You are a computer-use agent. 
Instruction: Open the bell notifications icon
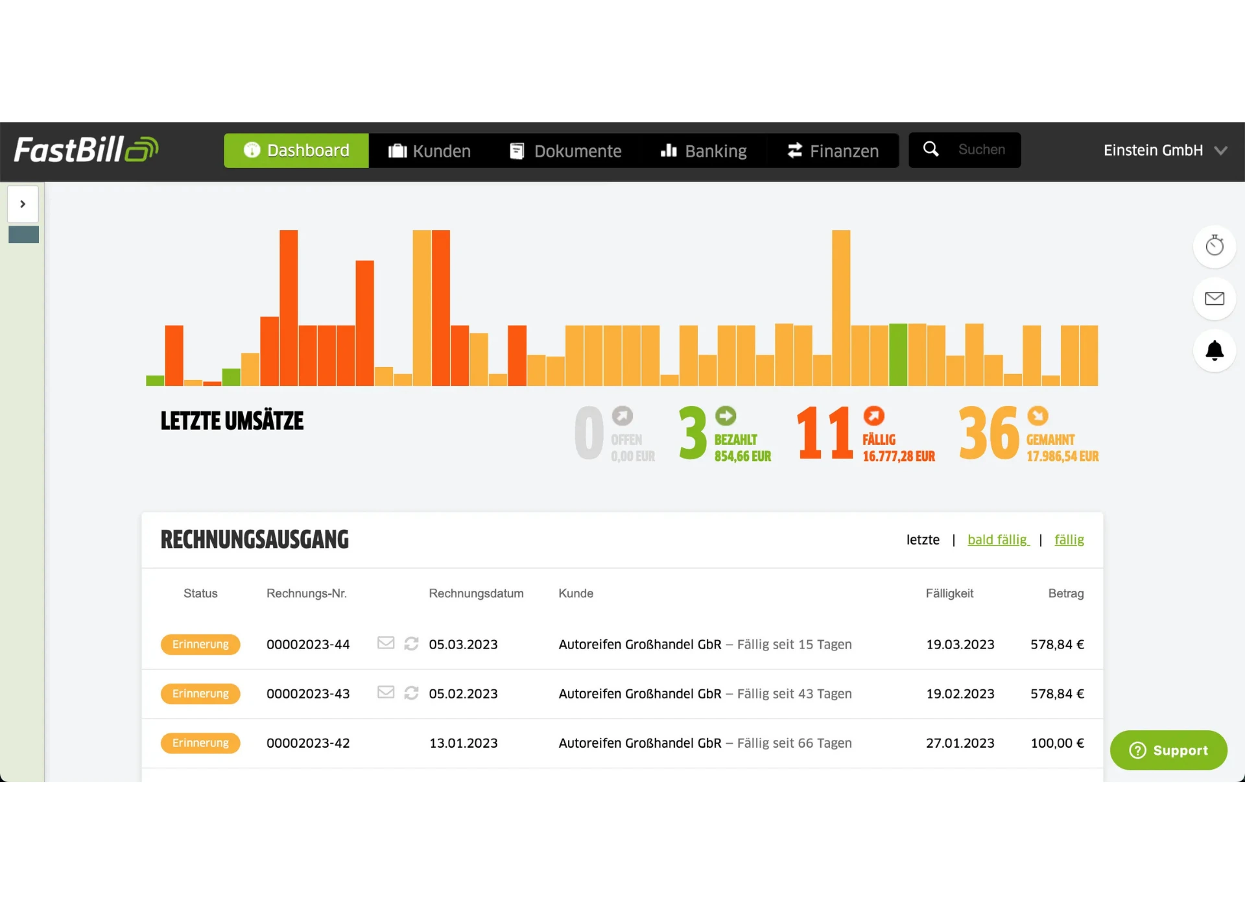1214,351
